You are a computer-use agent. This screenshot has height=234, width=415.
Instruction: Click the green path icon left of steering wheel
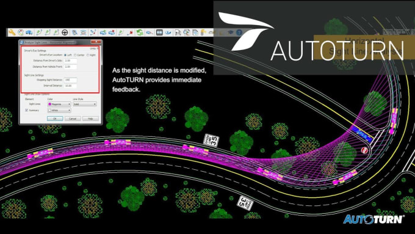(56, 32)
